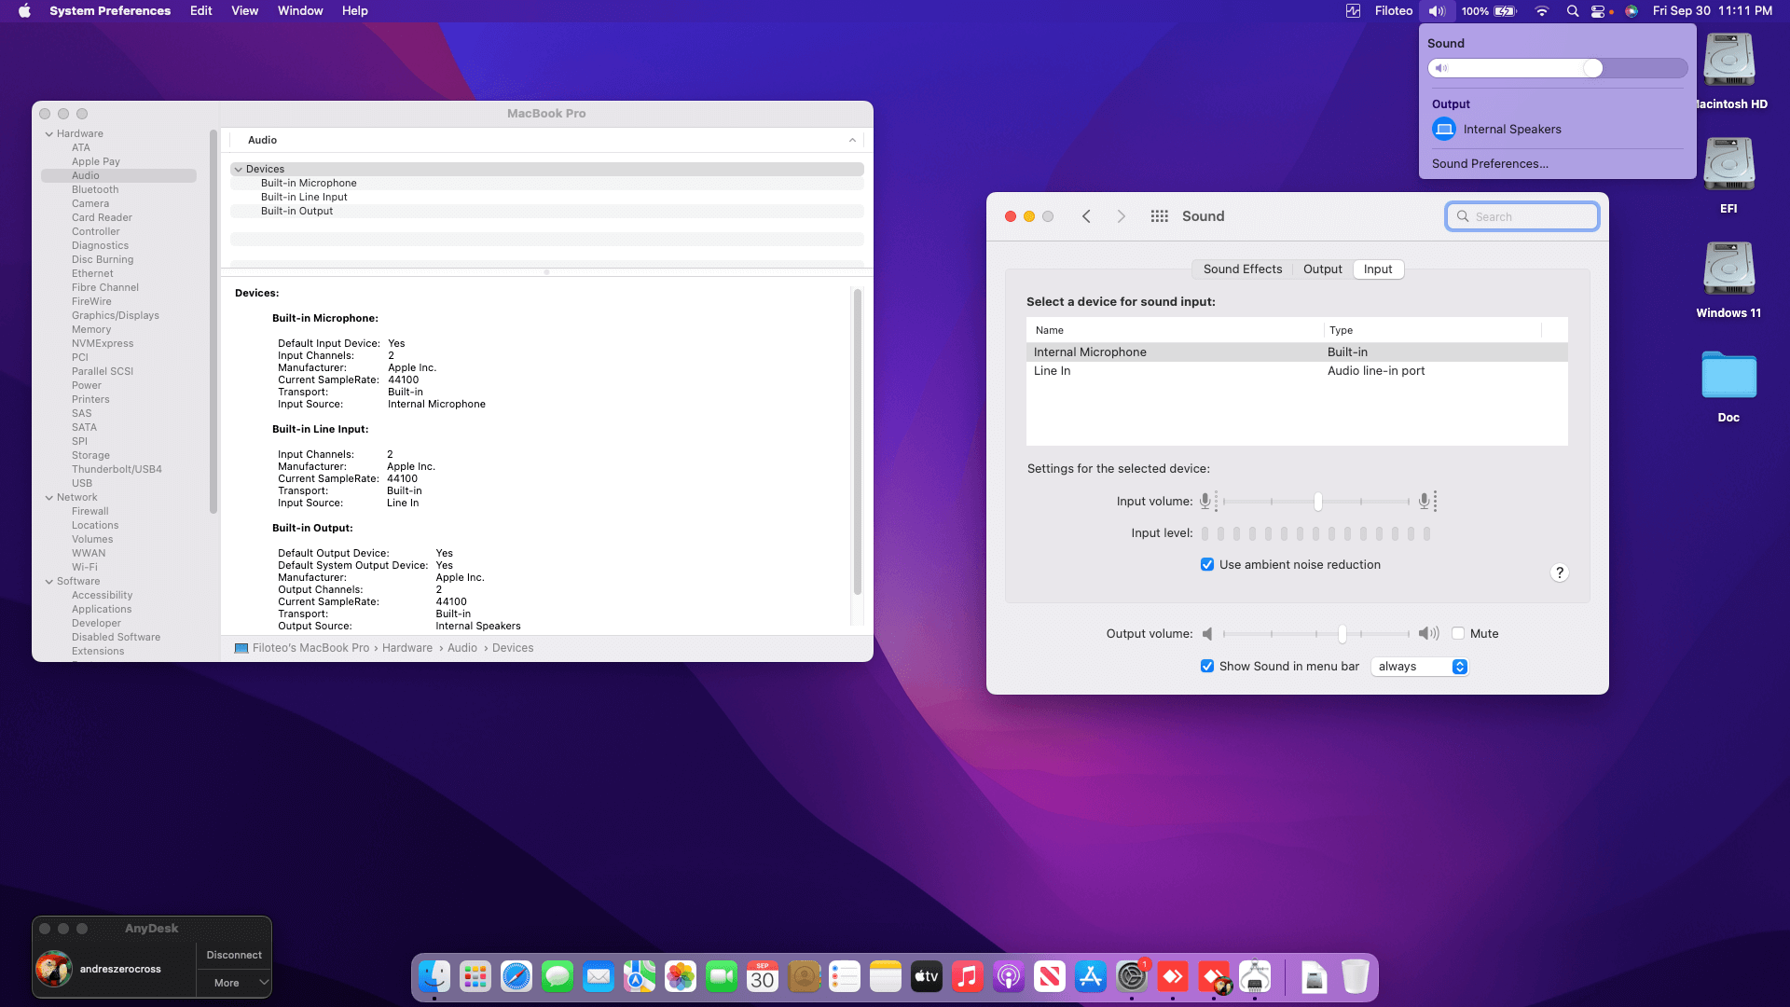
Task: Collapse the Devices disclosure triangle
Action: point(239,170)
